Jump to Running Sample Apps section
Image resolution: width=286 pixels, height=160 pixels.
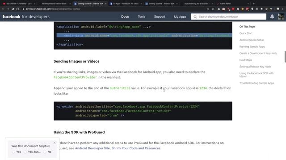coord(252,47)
